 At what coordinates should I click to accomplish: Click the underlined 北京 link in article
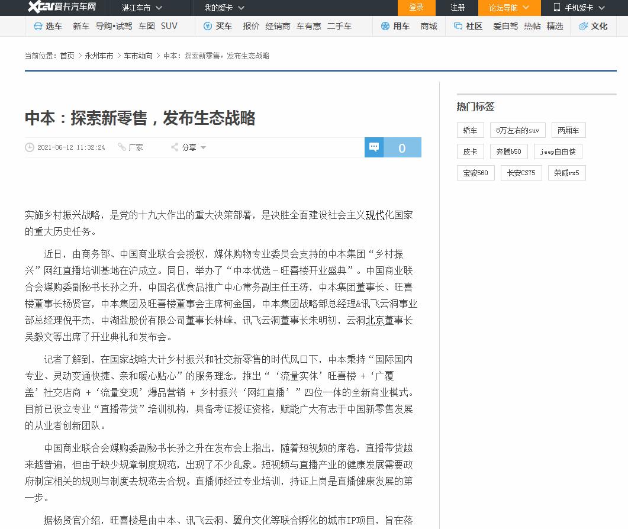tap(375, 320)
